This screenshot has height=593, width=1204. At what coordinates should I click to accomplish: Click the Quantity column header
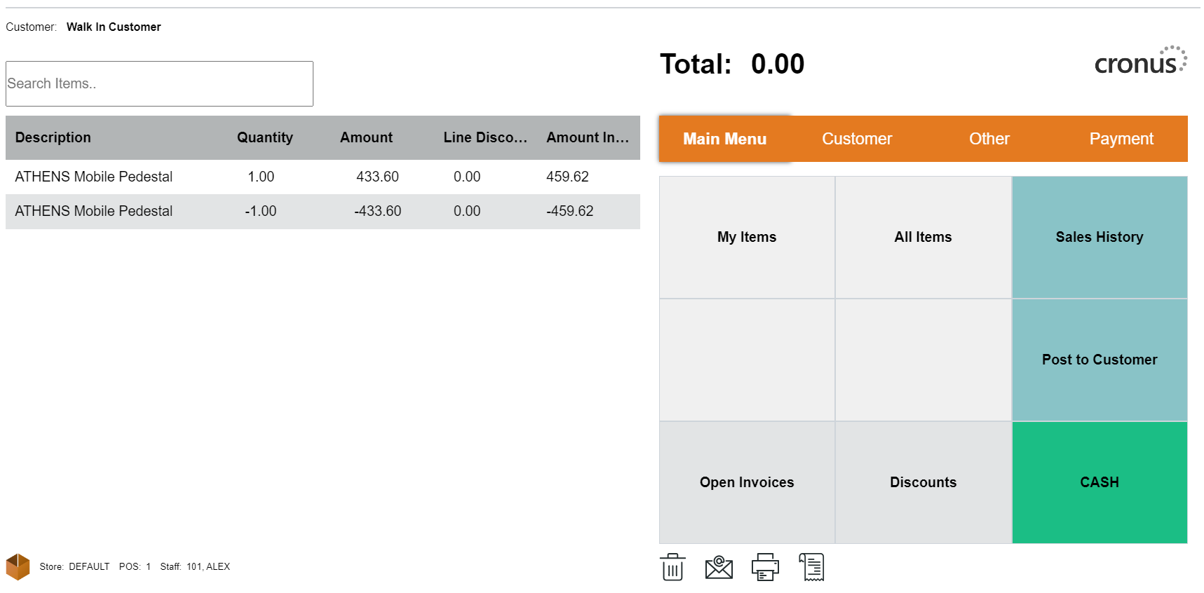tap(264, 137)
